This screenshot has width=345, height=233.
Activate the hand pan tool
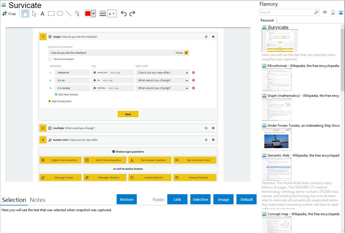coord(25,14)
